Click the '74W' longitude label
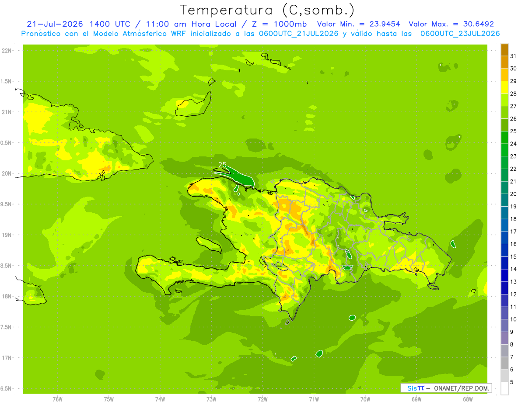This screenshot has width=525, height=405. click(x=160, y=399)
